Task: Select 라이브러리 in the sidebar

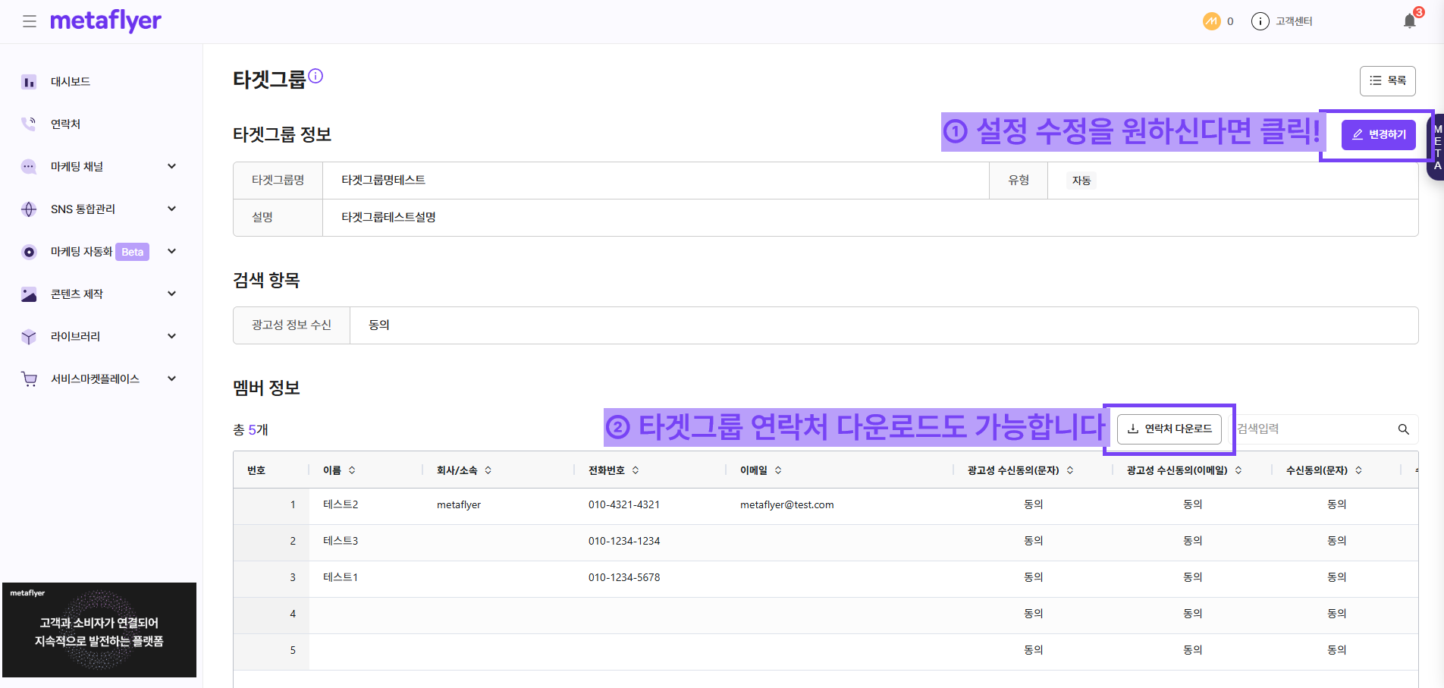Action: 76,337
